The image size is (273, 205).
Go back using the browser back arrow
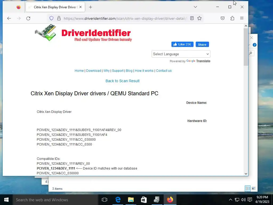[9, 18]
